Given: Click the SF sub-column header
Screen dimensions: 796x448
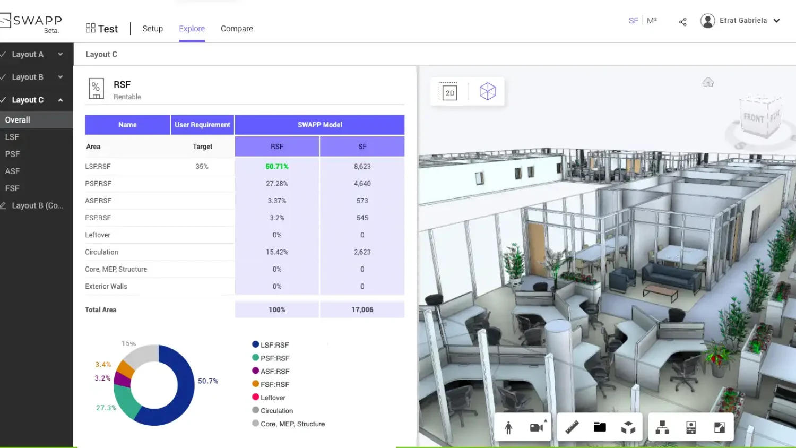Looking at the screenshot, I should point(362,147).
